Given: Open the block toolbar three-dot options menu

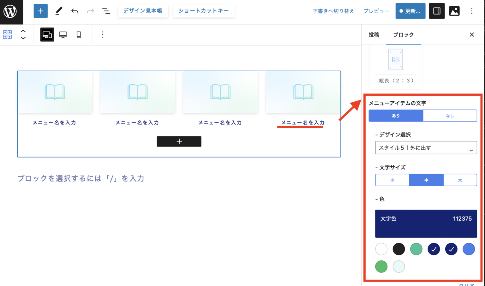Looking at the screenshot, I should tap(103, 35).
